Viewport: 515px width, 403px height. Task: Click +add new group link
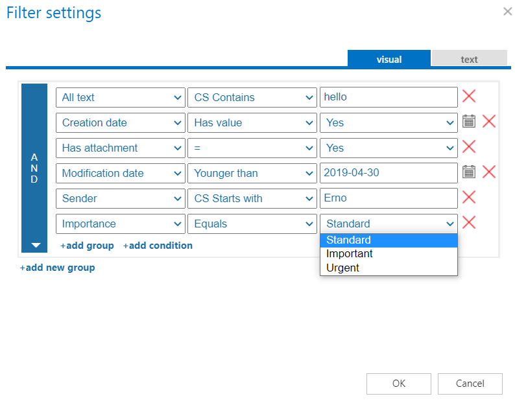click(57, 268)
